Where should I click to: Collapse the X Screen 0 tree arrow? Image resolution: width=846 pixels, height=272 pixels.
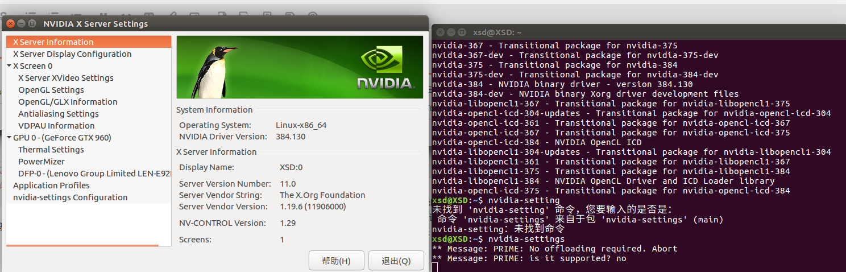[x=9, y=66]
